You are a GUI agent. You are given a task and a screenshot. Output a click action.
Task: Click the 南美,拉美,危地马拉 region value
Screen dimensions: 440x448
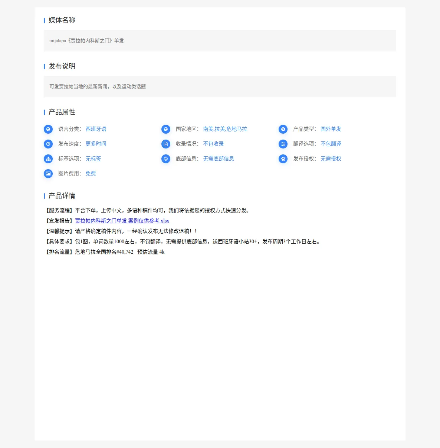pos(225,129)
